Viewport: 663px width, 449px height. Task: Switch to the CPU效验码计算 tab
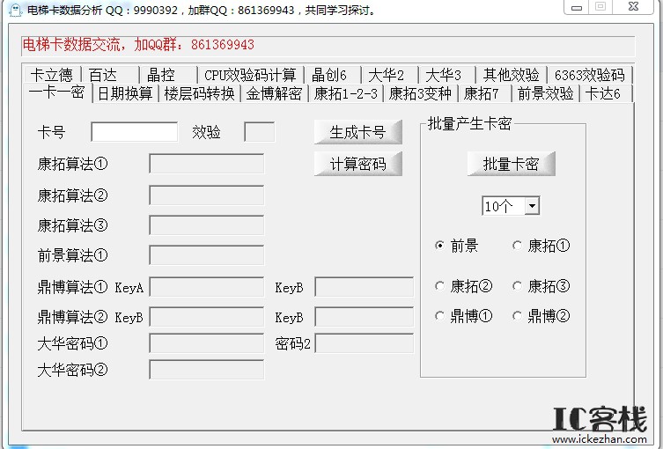(x=249, y=75)
